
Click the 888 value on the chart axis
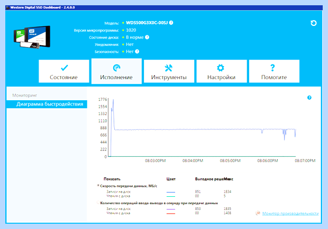[104, 128]
